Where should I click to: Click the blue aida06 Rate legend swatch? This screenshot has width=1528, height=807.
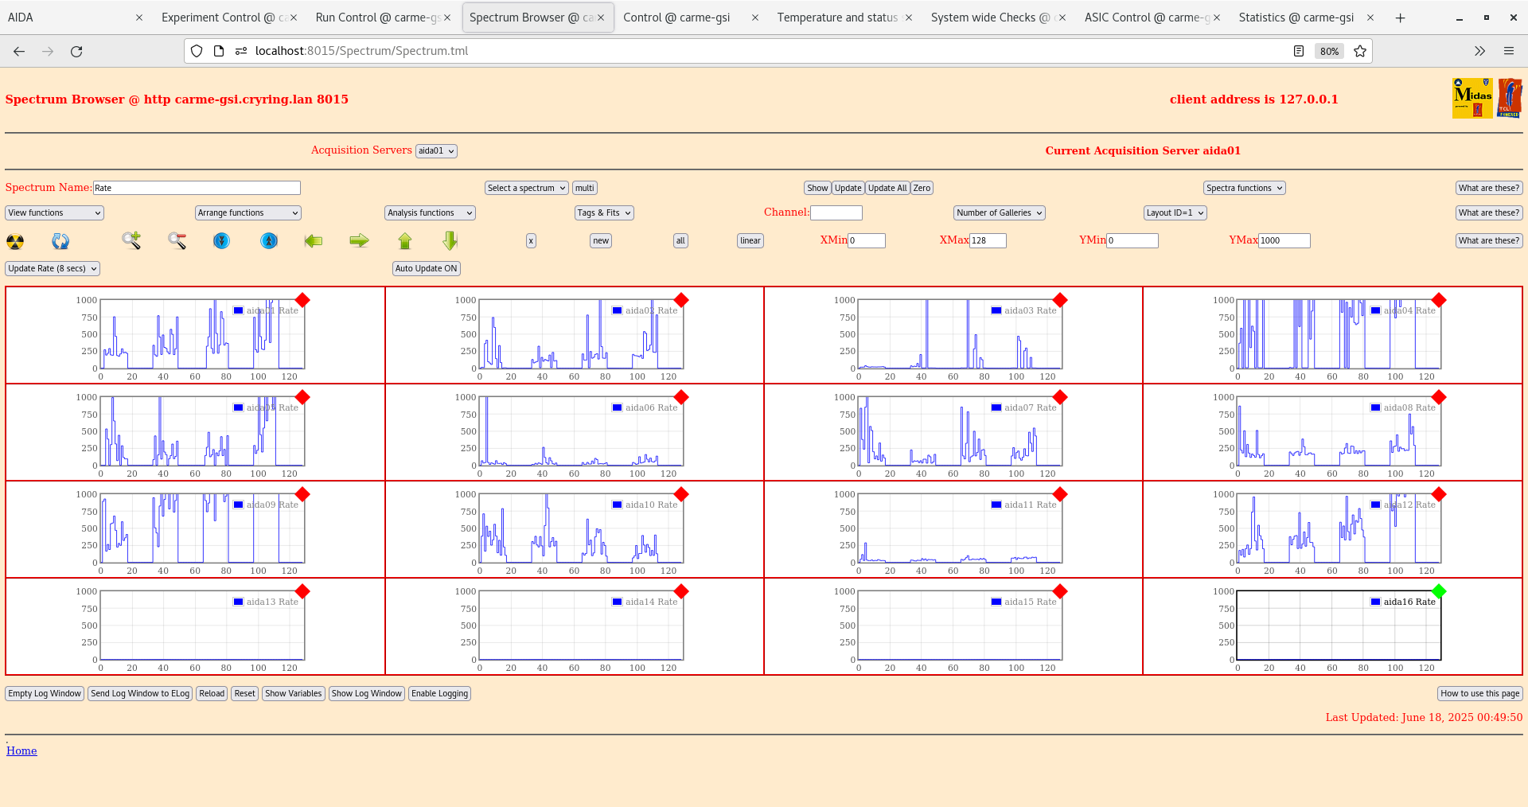[x=617, y=407]
